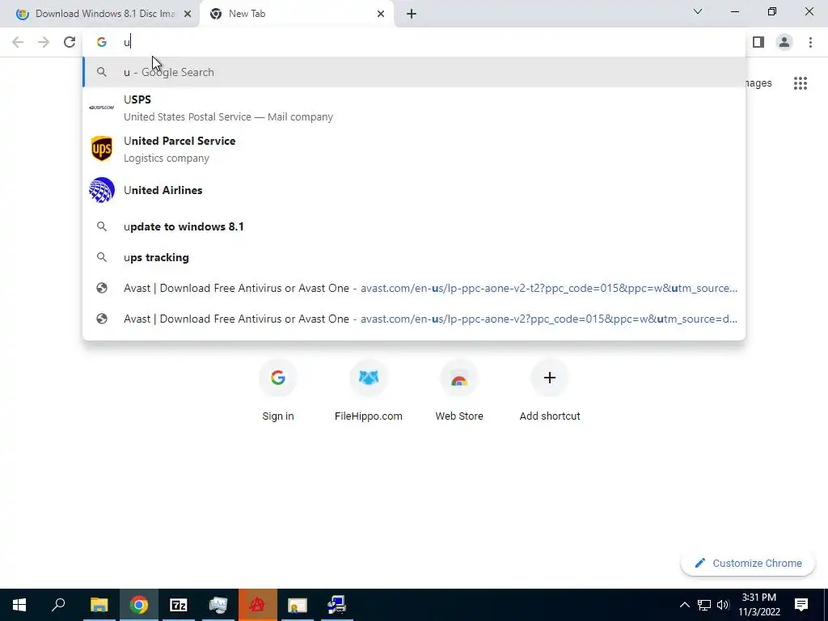Open File Explorer from taskbar

click(99, 605)
